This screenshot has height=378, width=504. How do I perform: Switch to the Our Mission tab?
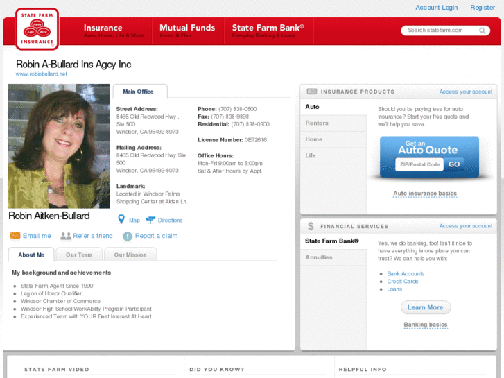tap(130, 255)
